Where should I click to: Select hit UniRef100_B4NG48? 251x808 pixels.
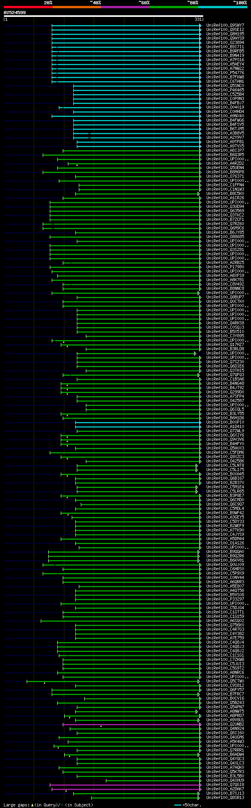[225, 384]
